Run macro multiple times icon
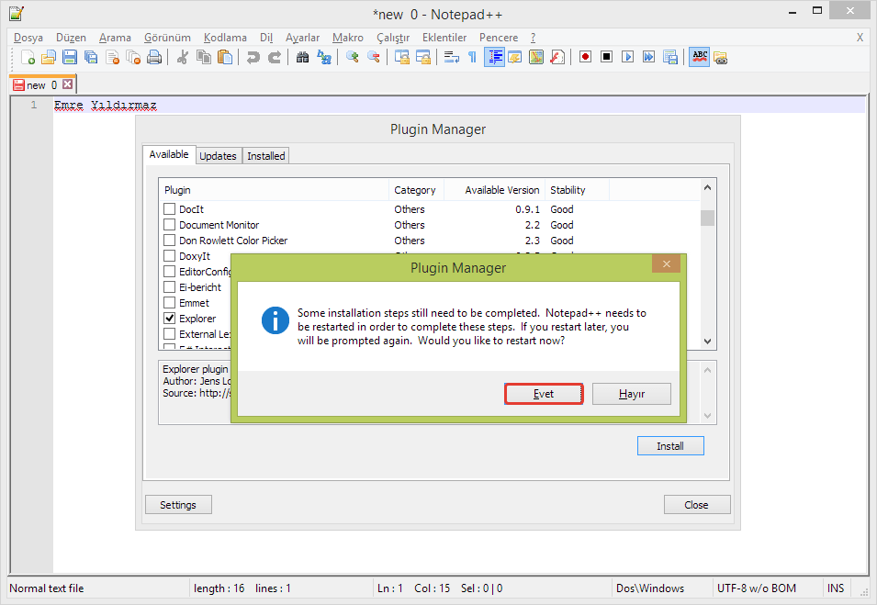 tap(649, 57)
